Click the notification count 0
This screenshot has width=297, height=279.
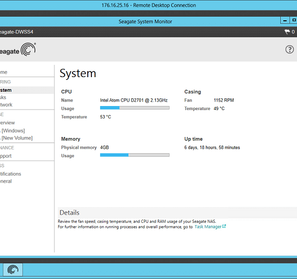[293, 32]
